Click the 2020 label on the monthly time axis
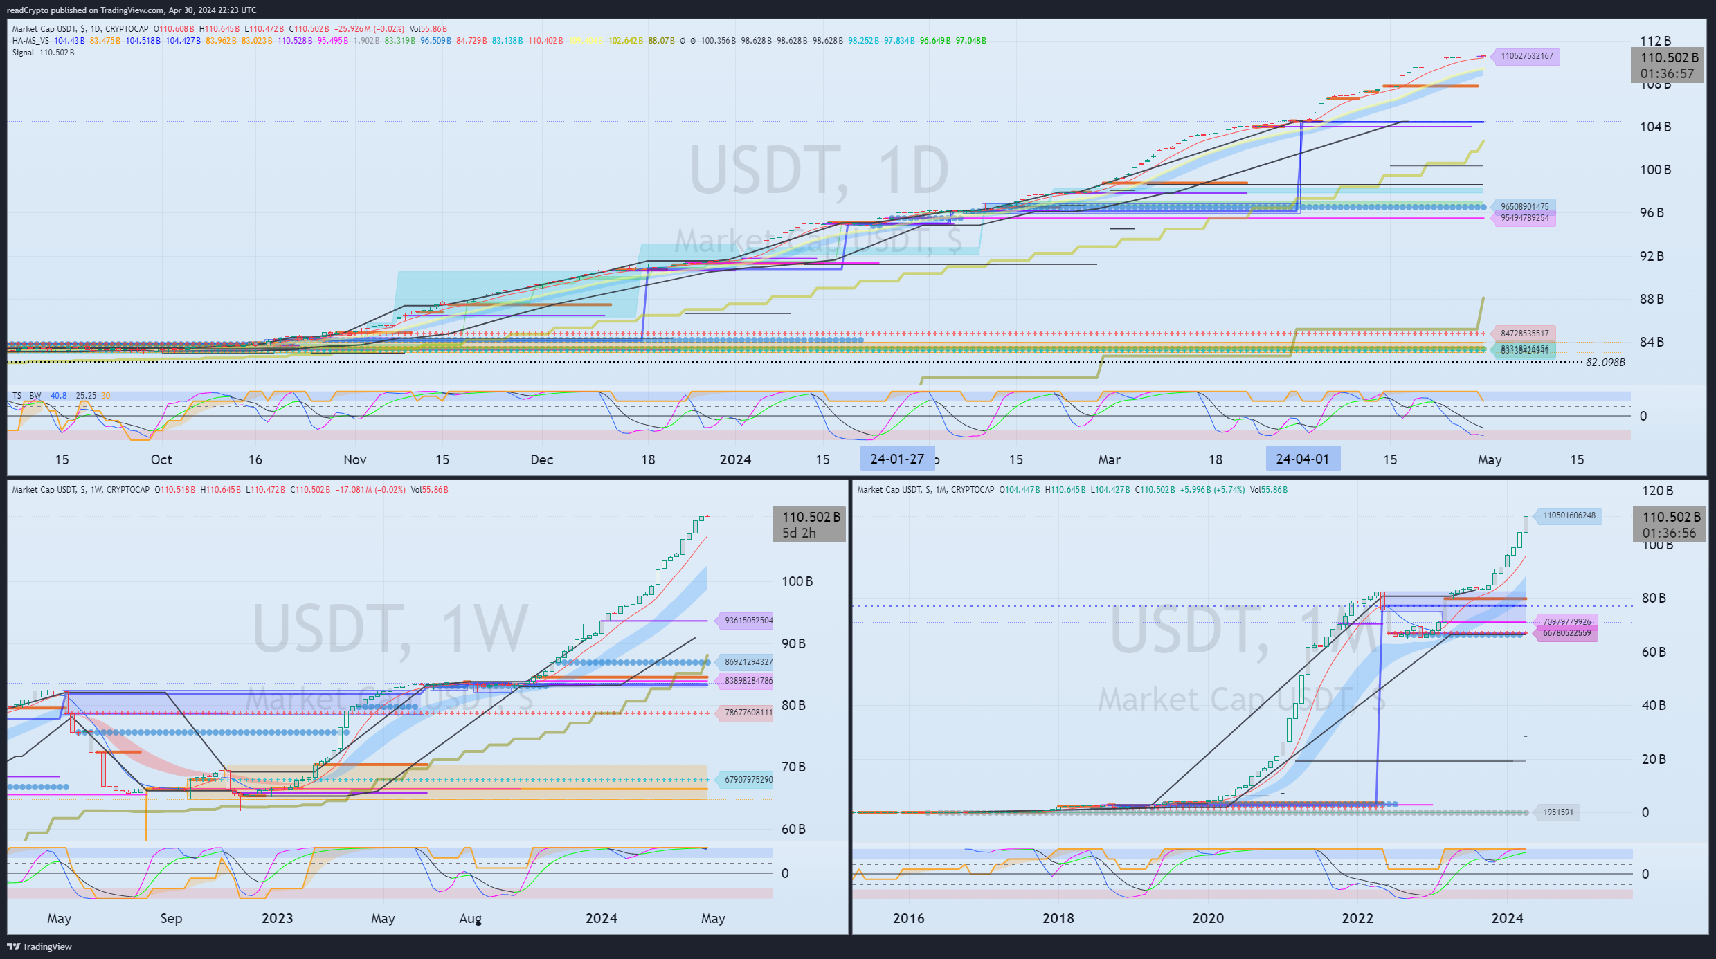 click(1208, 918)
